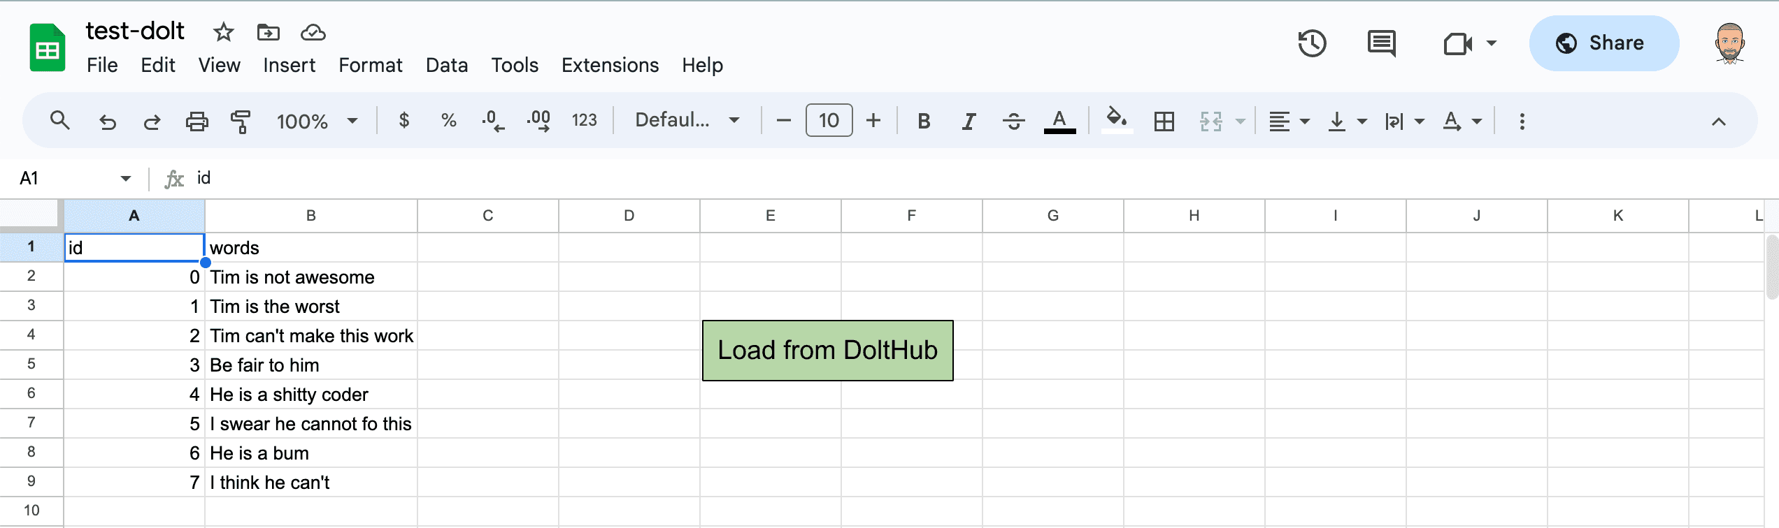Image resolution: width=1779 pixels, height=528 pixels.
Task: Open the comments panel icon
Action: (1381, 43)
